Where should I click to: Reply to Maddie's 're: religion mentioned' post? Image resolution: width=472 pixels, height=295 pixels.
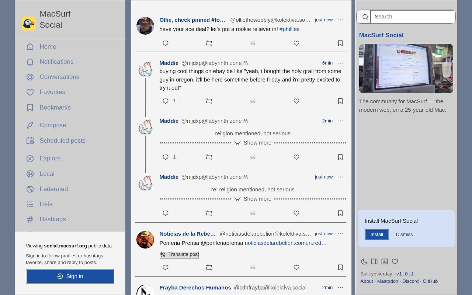pos(166,213)
